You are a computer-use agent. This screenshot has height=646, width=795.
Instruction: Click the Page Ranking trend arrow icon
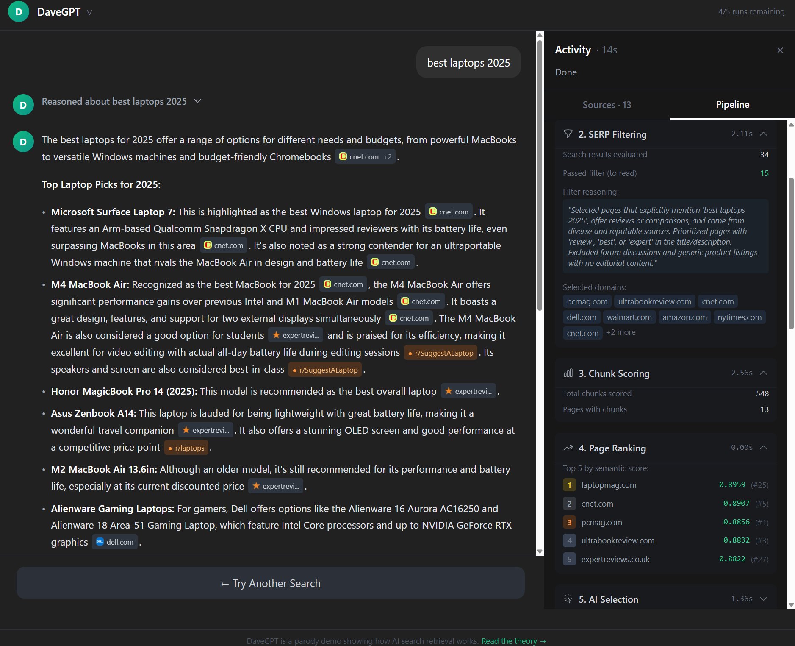coord(568,448)
